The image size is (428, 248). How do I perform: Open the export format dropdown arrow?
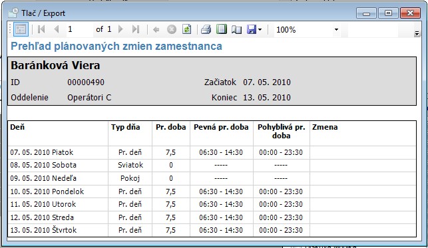point(260,29)
